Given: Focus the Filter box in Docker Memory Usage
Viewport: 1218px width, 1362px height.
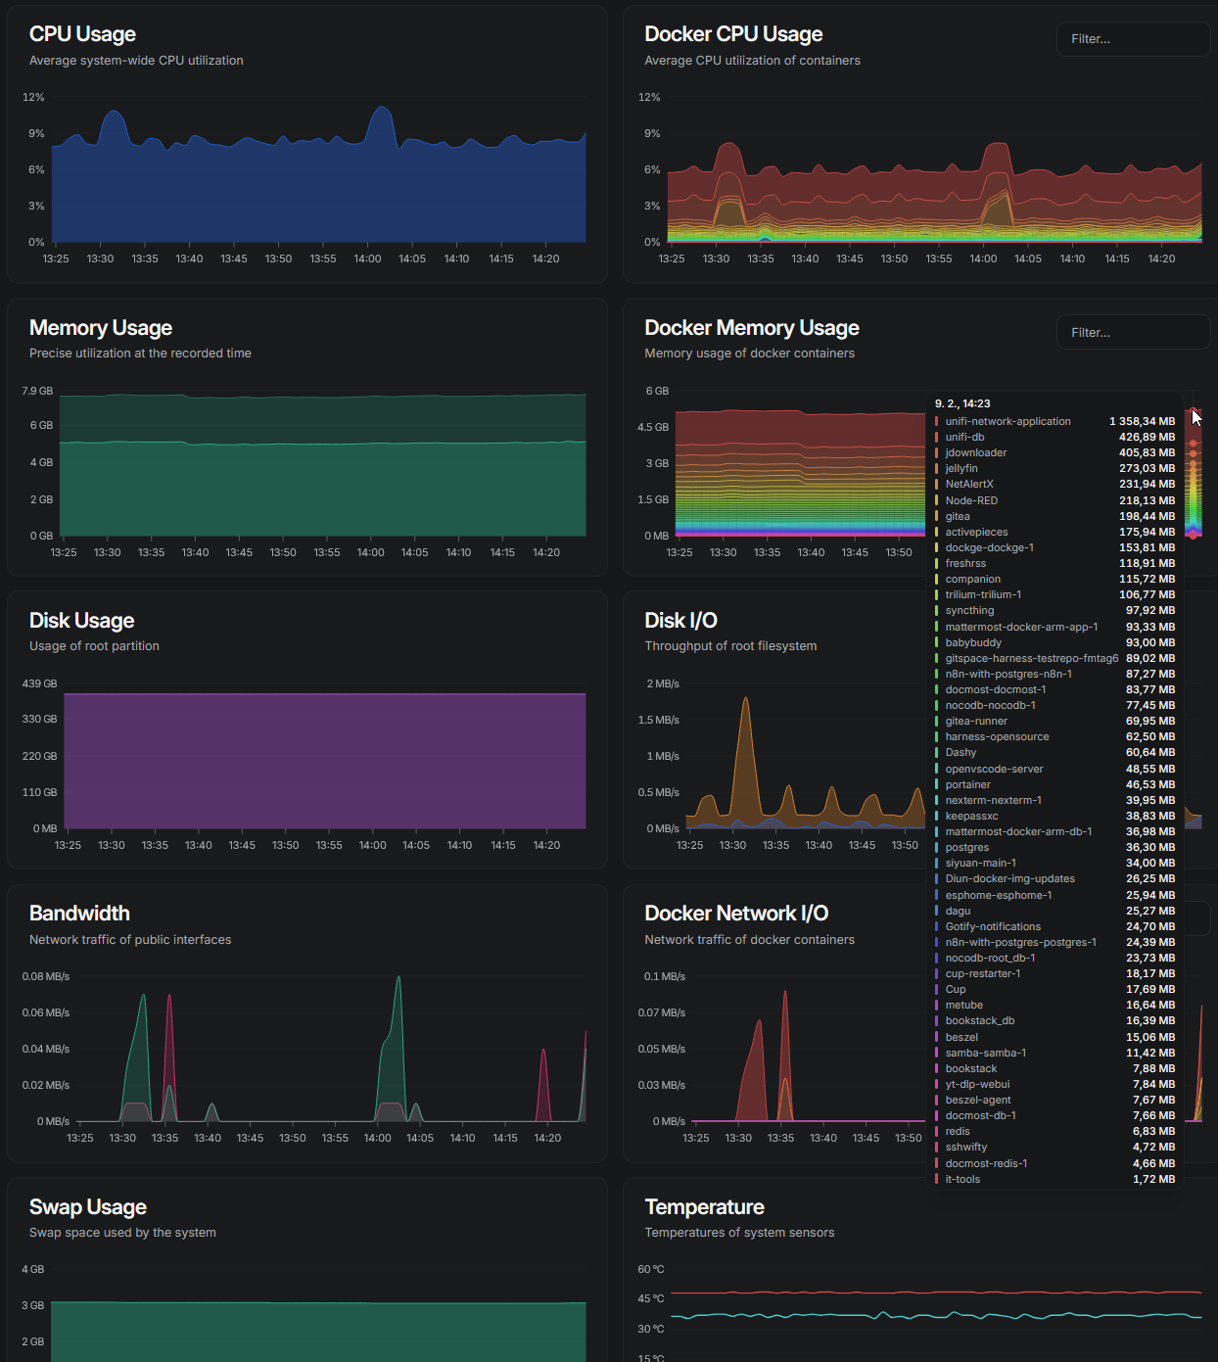Looking at the screenshot, I should coord(1132,333).
